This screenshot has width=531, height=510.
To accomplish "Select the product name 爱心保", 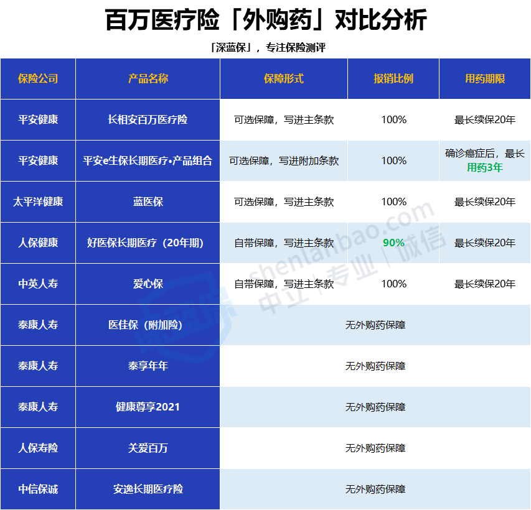I will (148, 284).
